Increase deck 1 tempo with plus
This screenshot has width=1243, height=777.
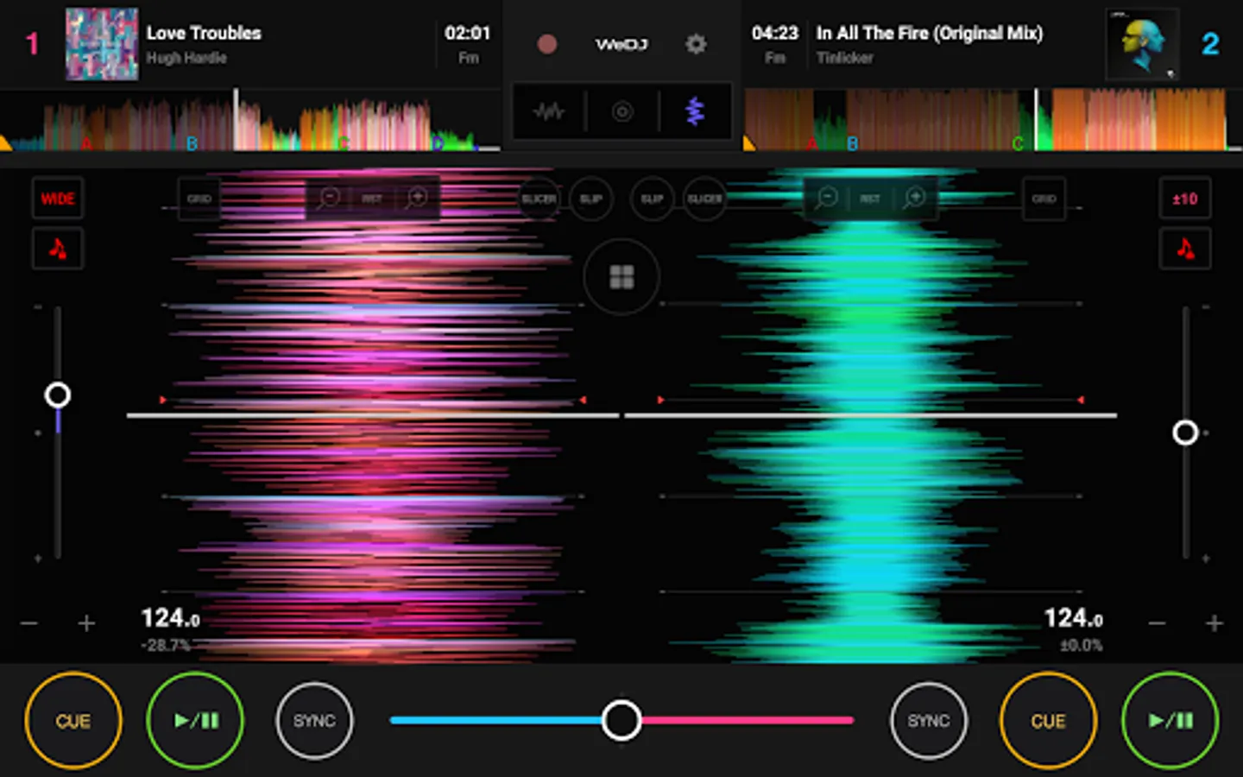coord(86,623)
